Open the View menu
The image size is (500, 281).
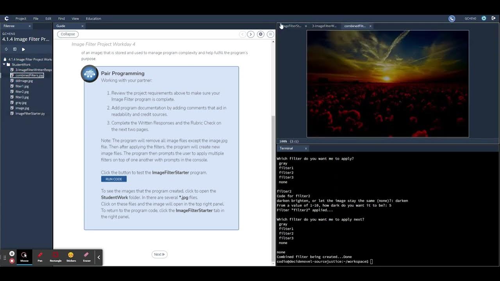(75, 18)
